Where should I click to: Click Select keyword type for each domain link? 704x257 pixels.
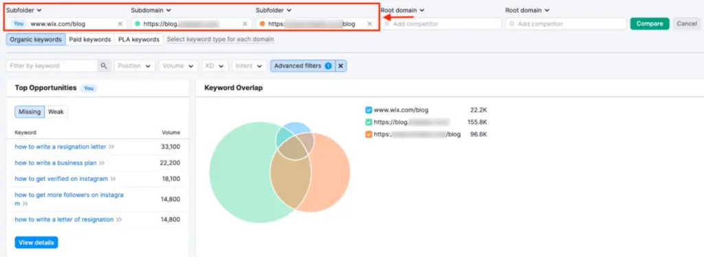(x=221, y=39)
